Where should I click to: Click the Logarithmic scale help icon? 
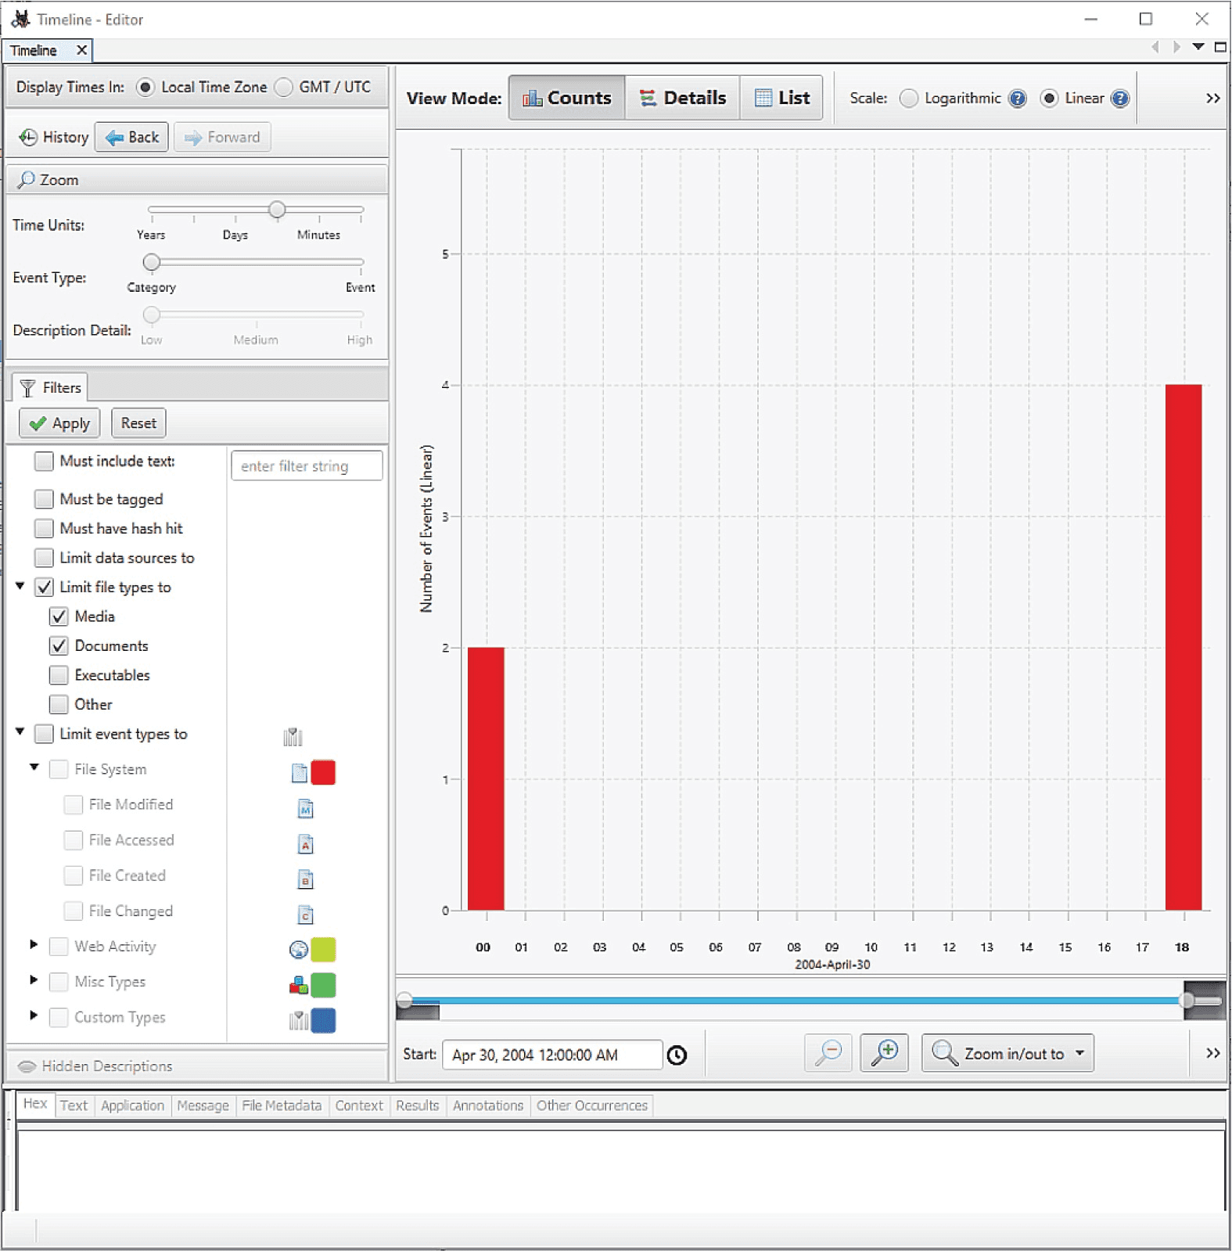pyautogui.click(x=1017, y=99)
